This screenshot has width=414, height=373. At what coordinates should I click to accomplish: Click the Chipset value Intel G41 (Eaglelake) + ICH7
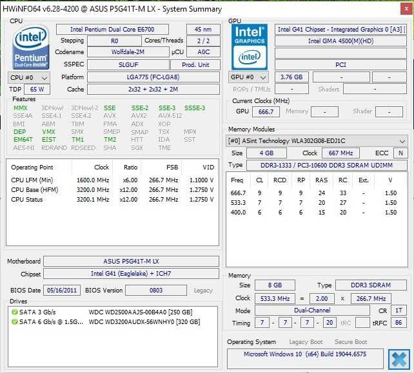pos(131,274)
